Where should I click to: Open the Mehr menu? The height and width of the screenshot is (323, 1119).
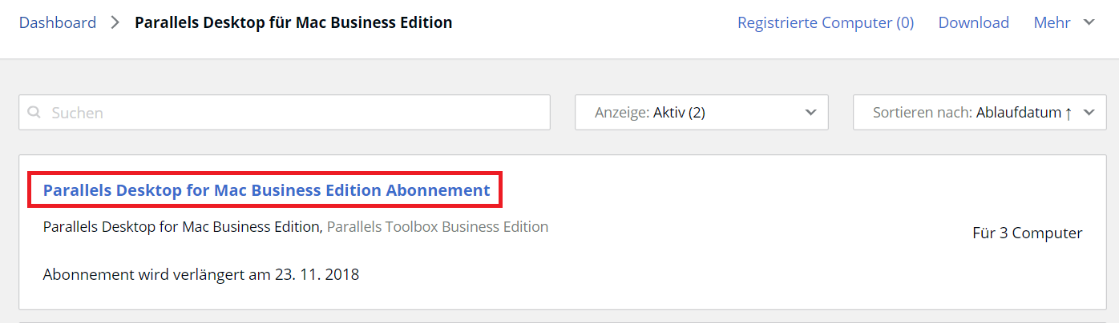click(1052, 23)
